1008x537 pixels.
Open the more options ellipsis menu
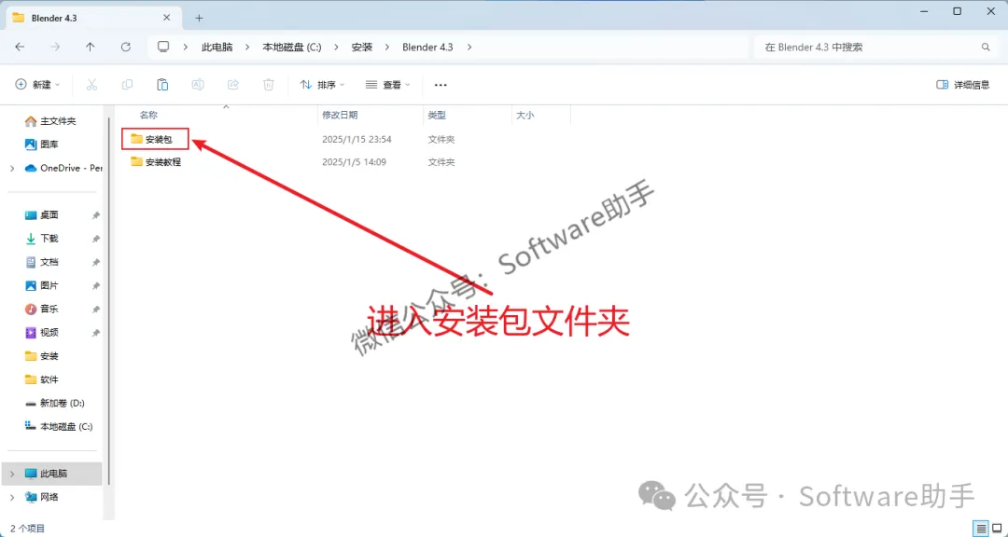click(x=441, y=85)
